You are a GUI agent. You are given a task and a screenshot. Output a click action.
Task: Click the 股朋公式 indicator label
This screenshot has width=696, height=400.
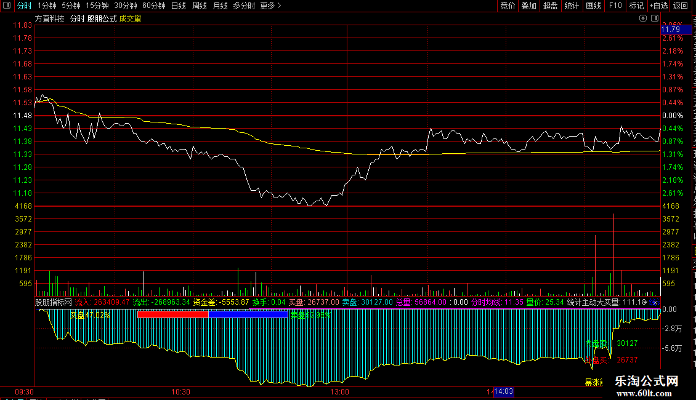tap(102, 18)
